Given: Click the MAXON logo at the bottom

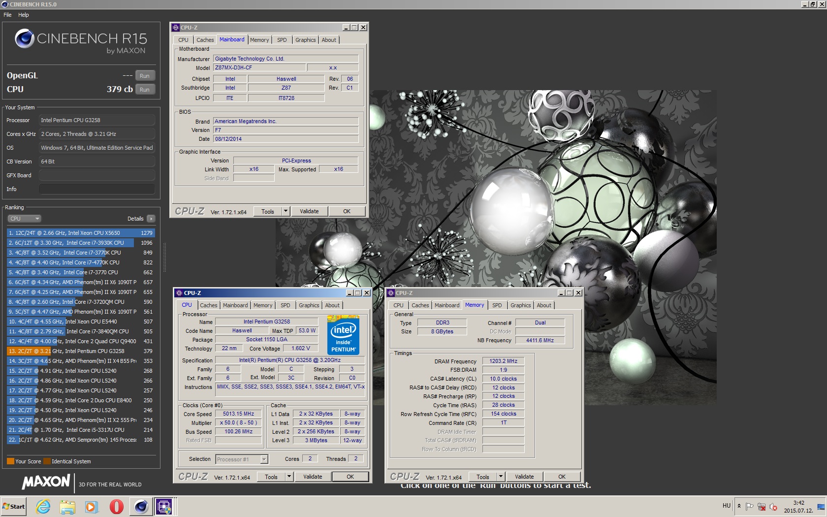Looking at the screenshot, I should (46, 482).
